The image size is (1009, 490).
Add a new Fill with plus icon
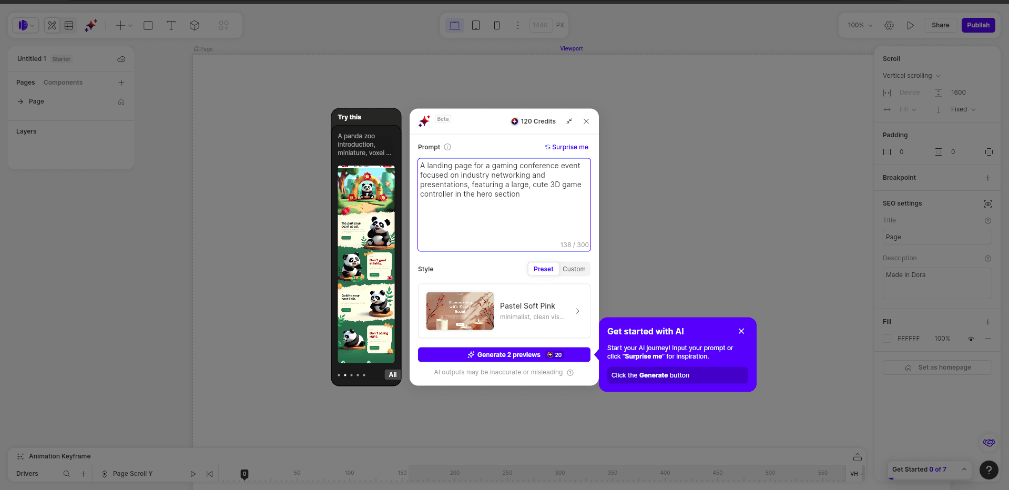coord(988,322)
